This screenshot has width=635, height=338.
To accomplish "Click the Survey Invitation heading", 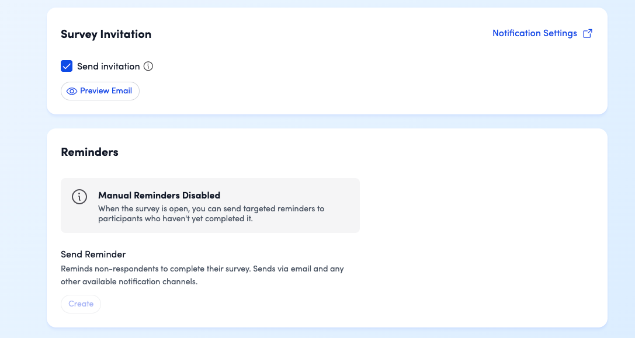I will [x=106, y=34].
